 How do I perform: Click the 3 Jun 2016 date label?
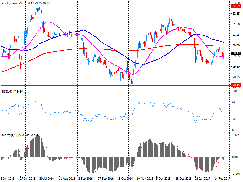(8, 179)
